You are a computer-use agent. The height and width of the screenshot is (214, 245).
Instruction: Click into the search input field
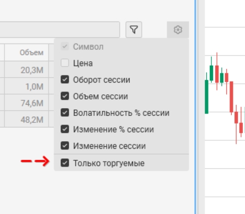point(60,30)
